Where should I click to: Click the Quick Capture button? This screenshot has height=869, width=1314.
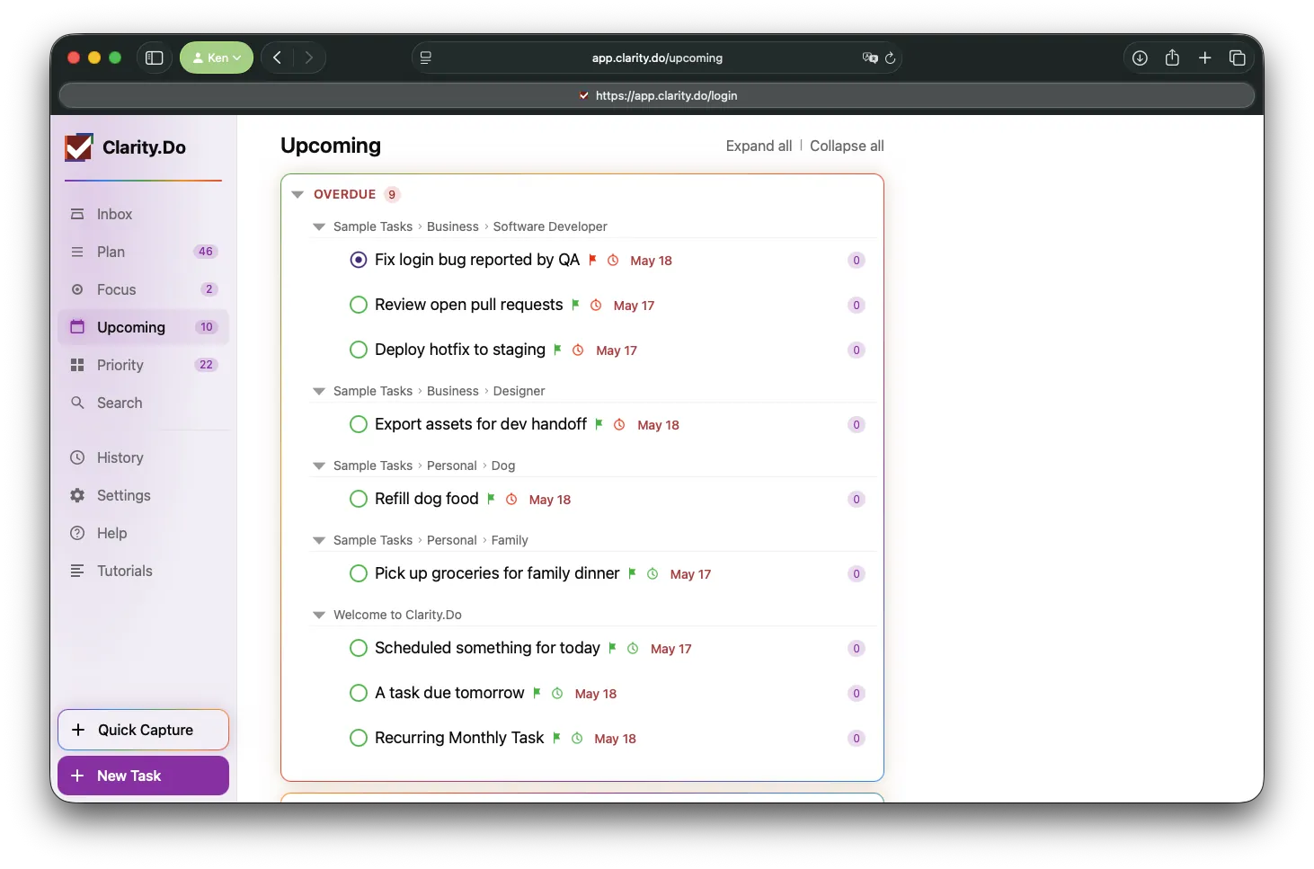144,730
